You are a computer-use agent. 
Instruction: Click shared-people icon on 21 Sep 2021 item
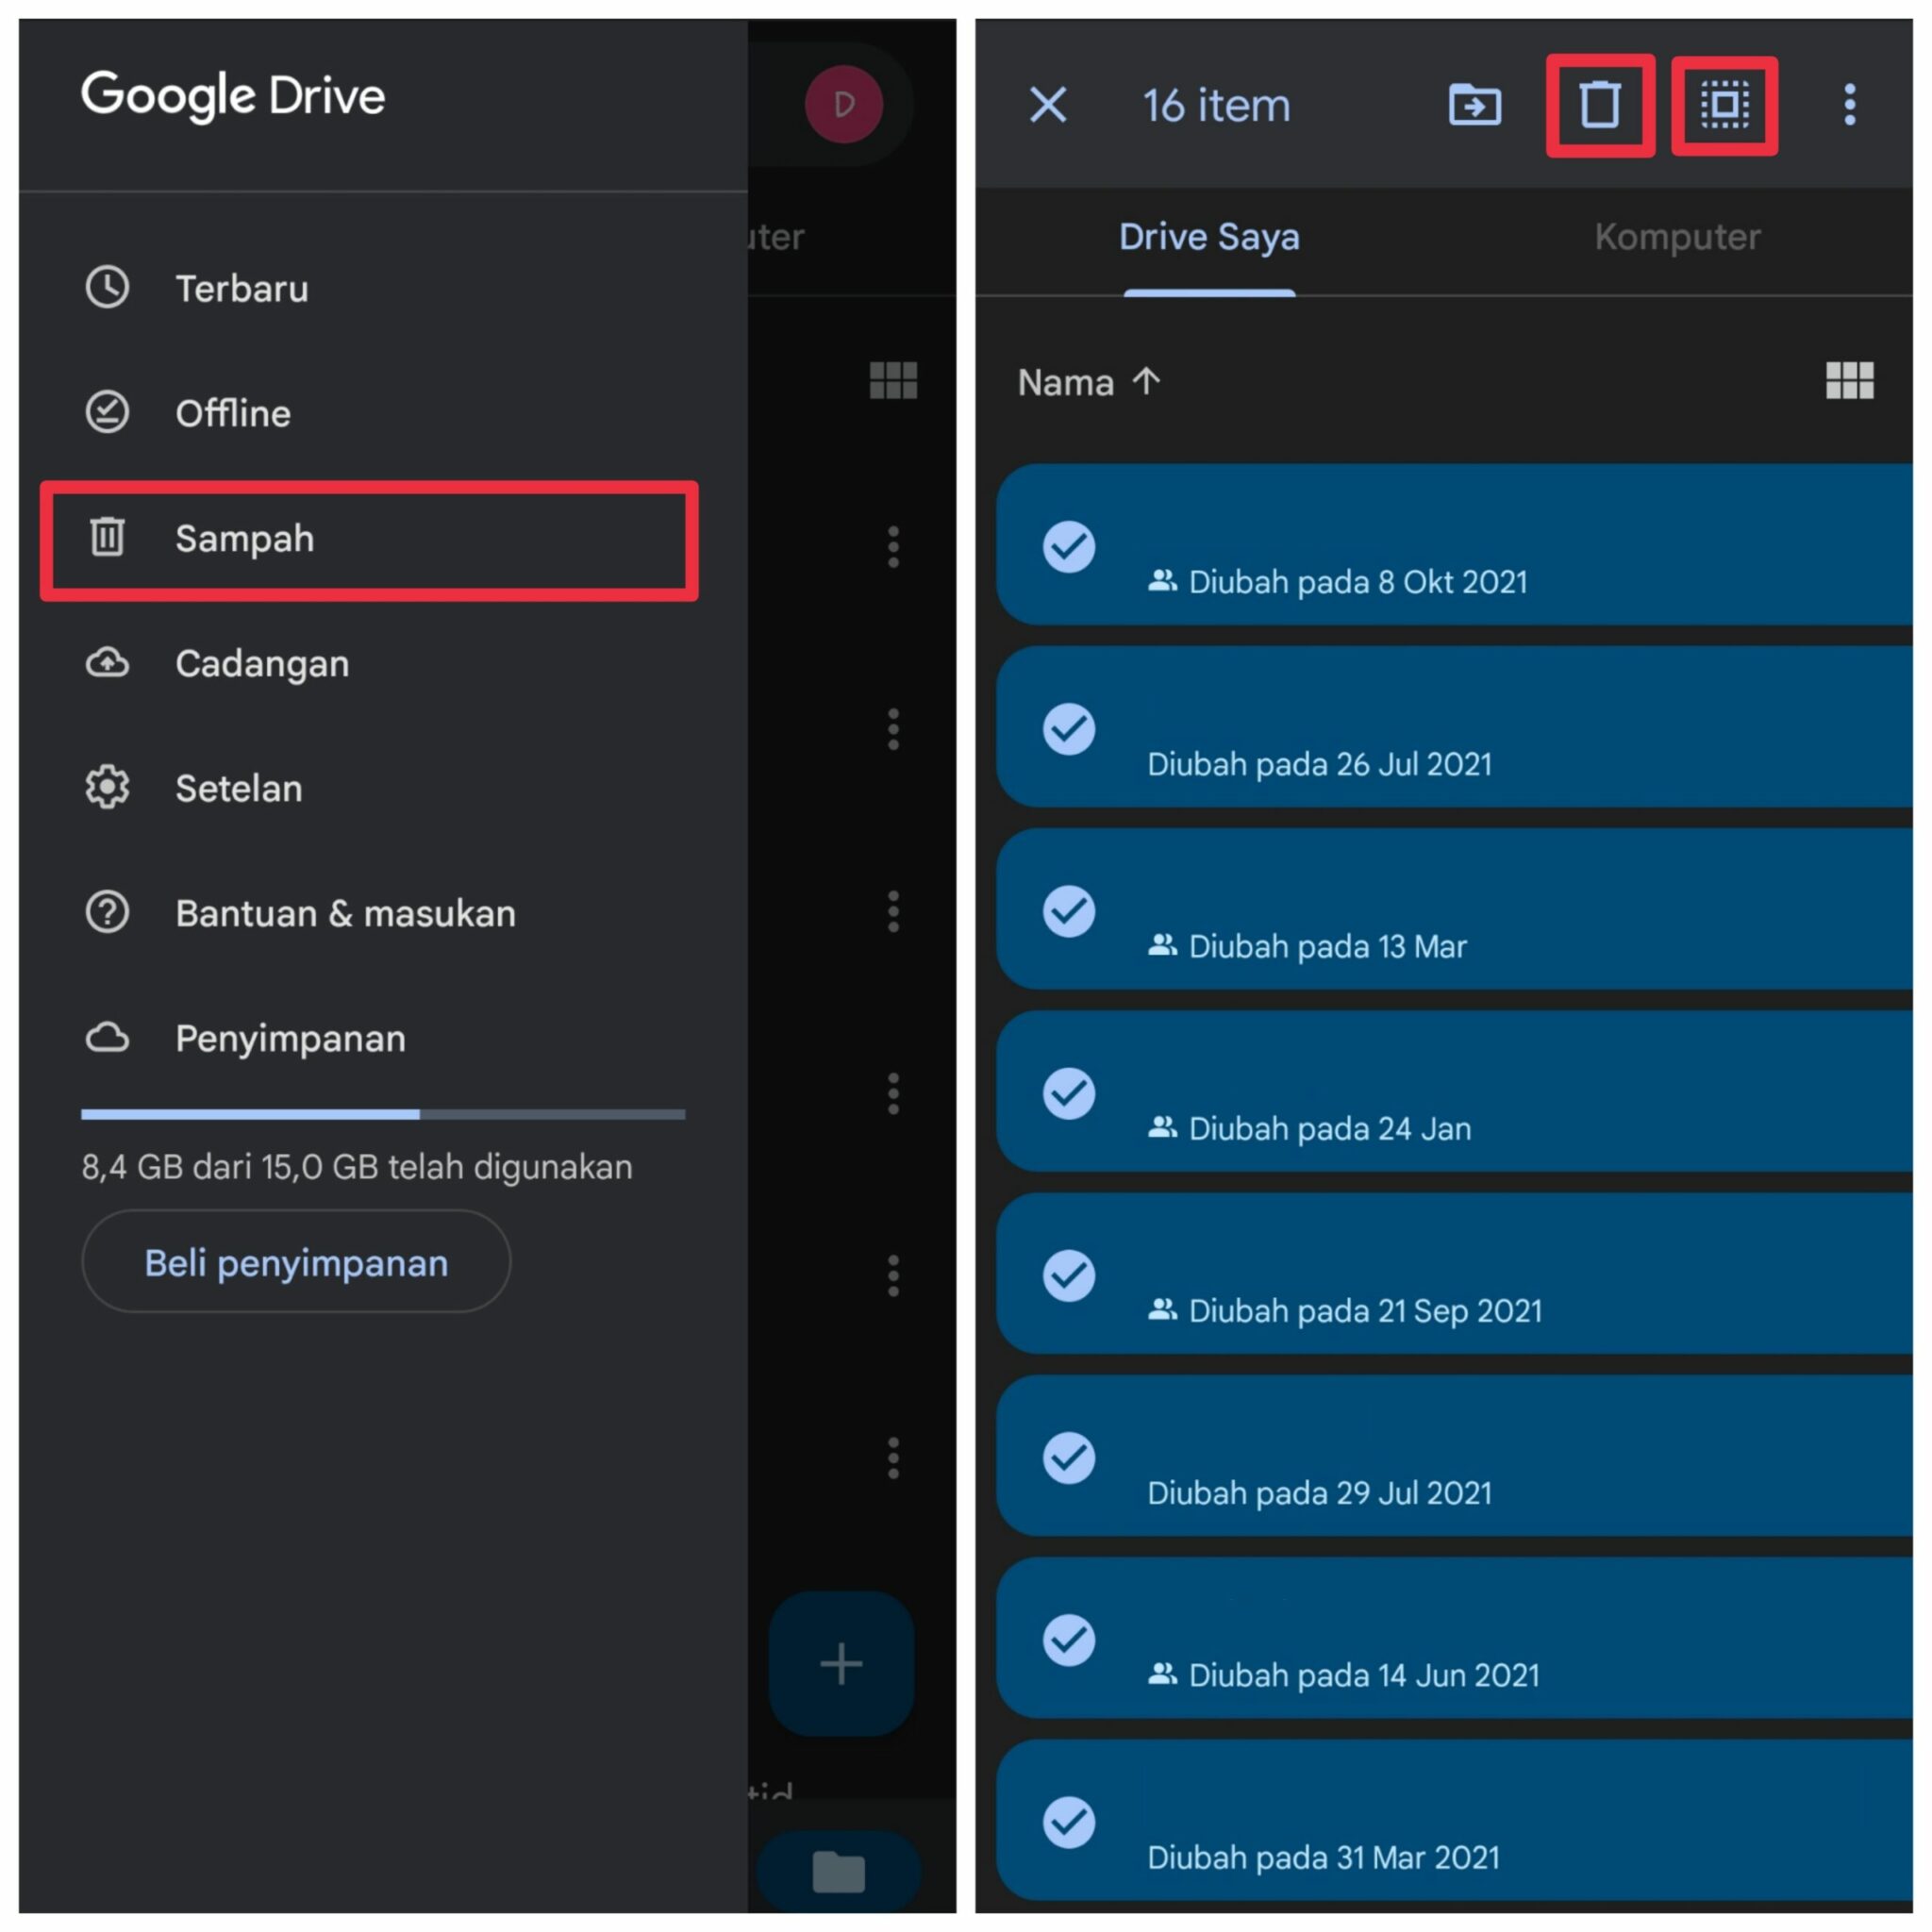click(x=1162, y=1309)
